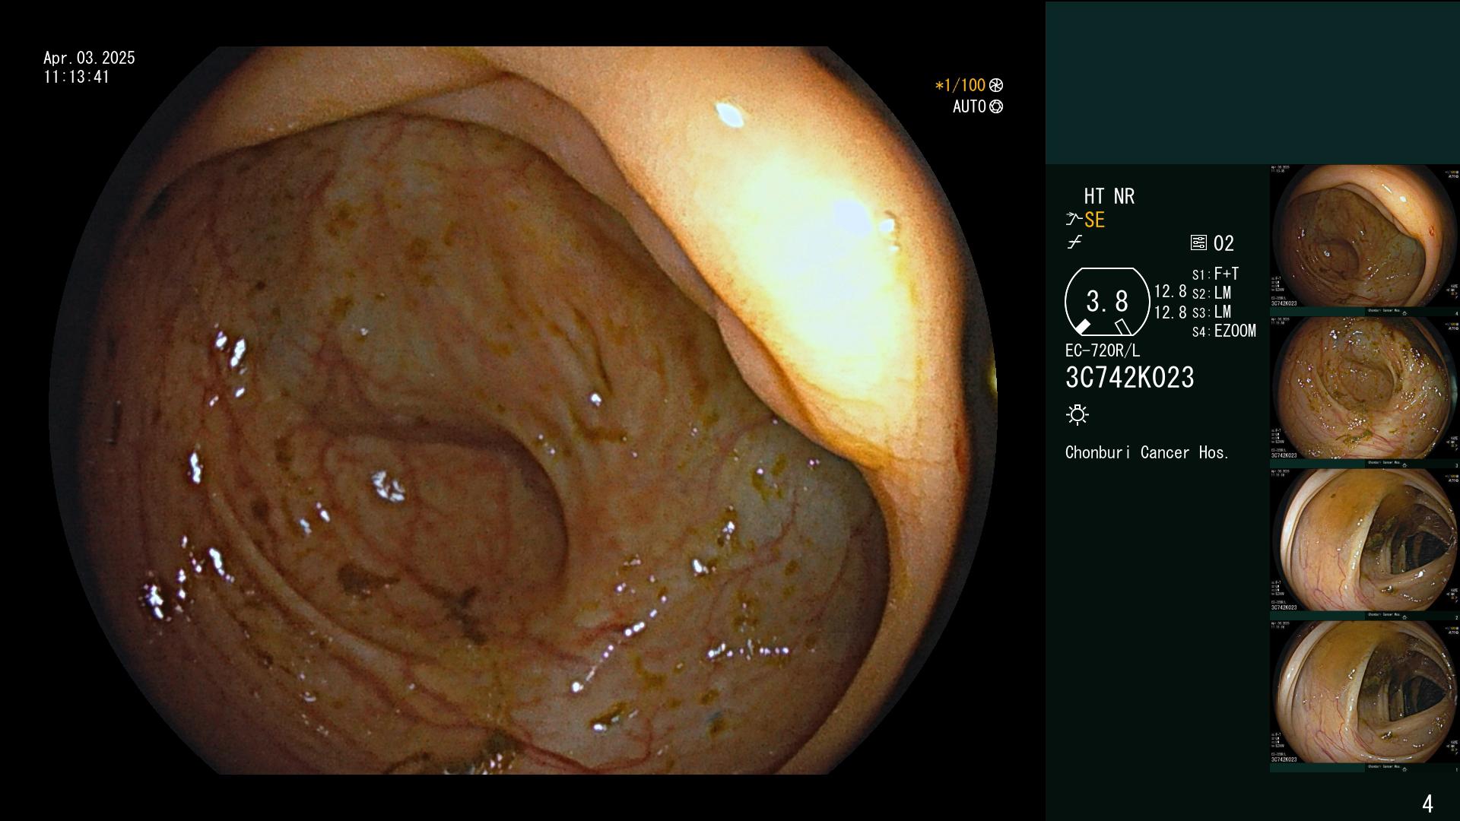Click the image counter value 02
Screen dimensions: 1460x821
1224,243
